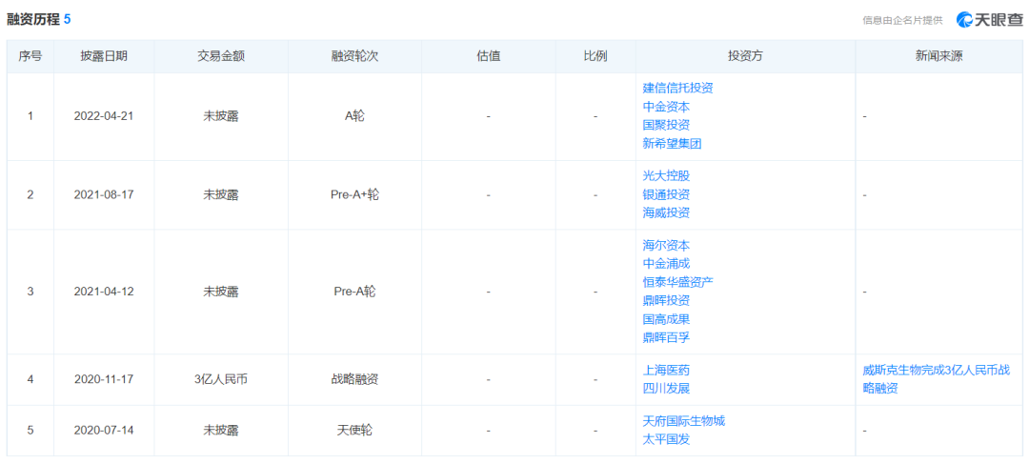Image resolution: width=1029 pixels, height=464 pixels.
Task: Open 银通投资 investor link
Action: point(666,194)
